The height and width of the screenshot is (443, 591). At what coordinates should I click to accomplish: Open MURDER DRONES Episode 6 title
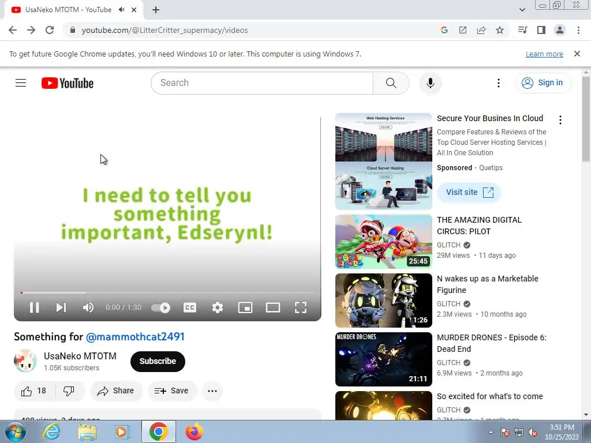(492, 343)
